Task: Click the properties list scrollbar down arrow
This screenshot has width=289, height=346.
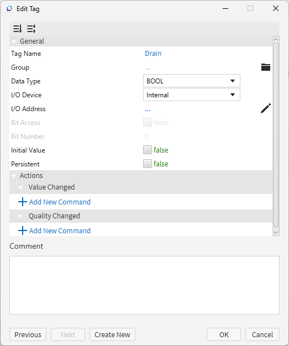Action: (276, 232)
